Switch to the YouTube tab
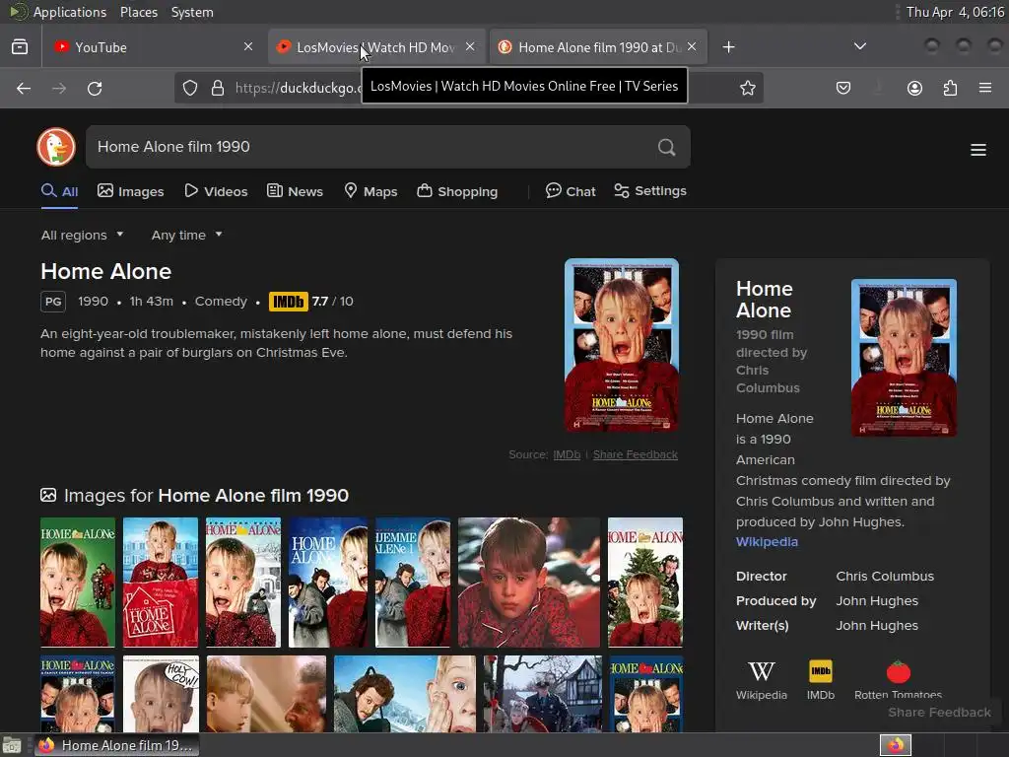Viewport: 1009px width, 757px height. (x=155, y=47)
